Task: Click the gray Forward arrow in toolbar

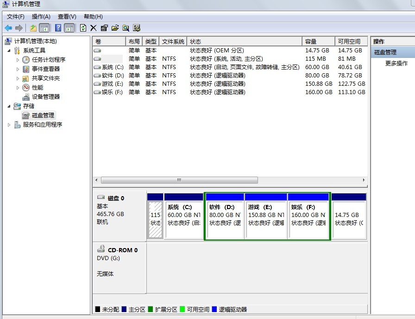Action: click(x=19, y=28)
